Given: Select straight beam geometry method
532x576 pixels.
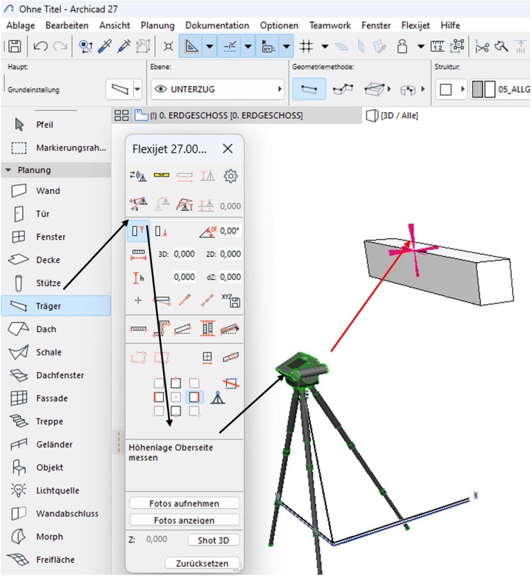Looking at the screenshot, I should (309, 89).
